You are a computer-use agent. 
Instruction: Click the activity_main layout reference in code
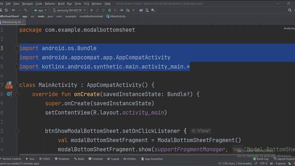143,113
